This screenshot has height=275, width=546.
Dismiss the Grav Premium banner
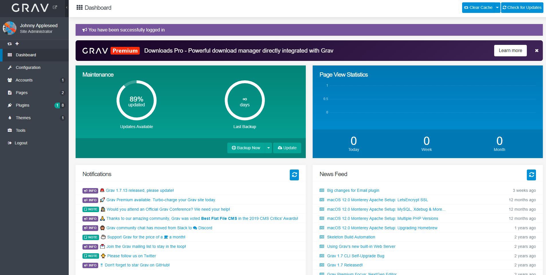(x=537, y=51)
